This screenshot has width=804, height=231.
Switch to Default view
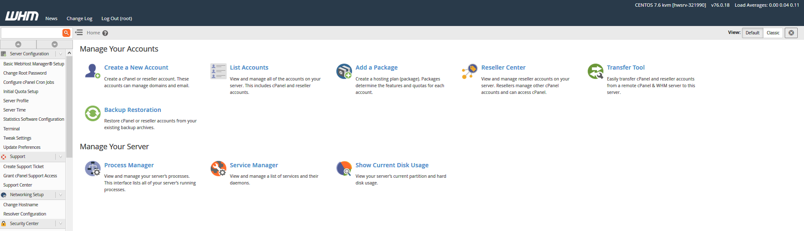(x=752, y=33)
